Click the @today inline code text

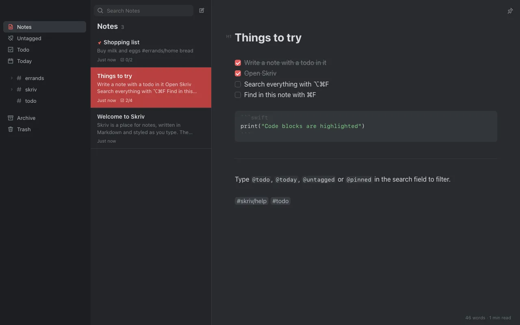(x=286, y=180)
